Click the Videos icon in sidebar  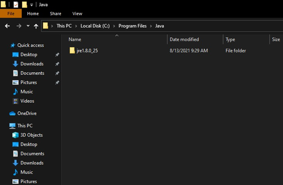click(15, 101)
